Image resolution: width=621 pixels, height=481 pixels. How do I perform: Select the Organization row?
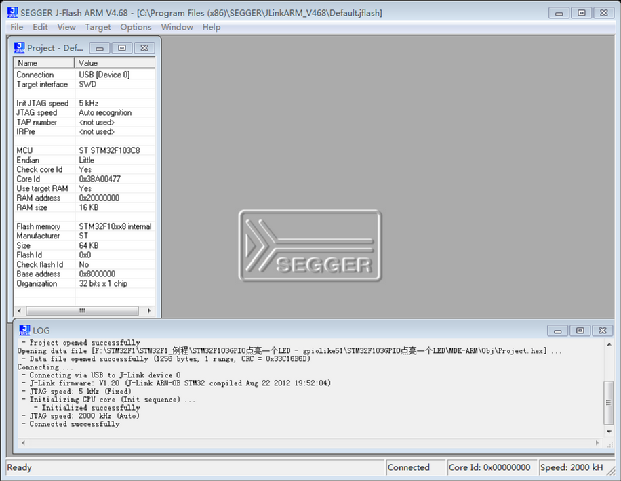84,283
